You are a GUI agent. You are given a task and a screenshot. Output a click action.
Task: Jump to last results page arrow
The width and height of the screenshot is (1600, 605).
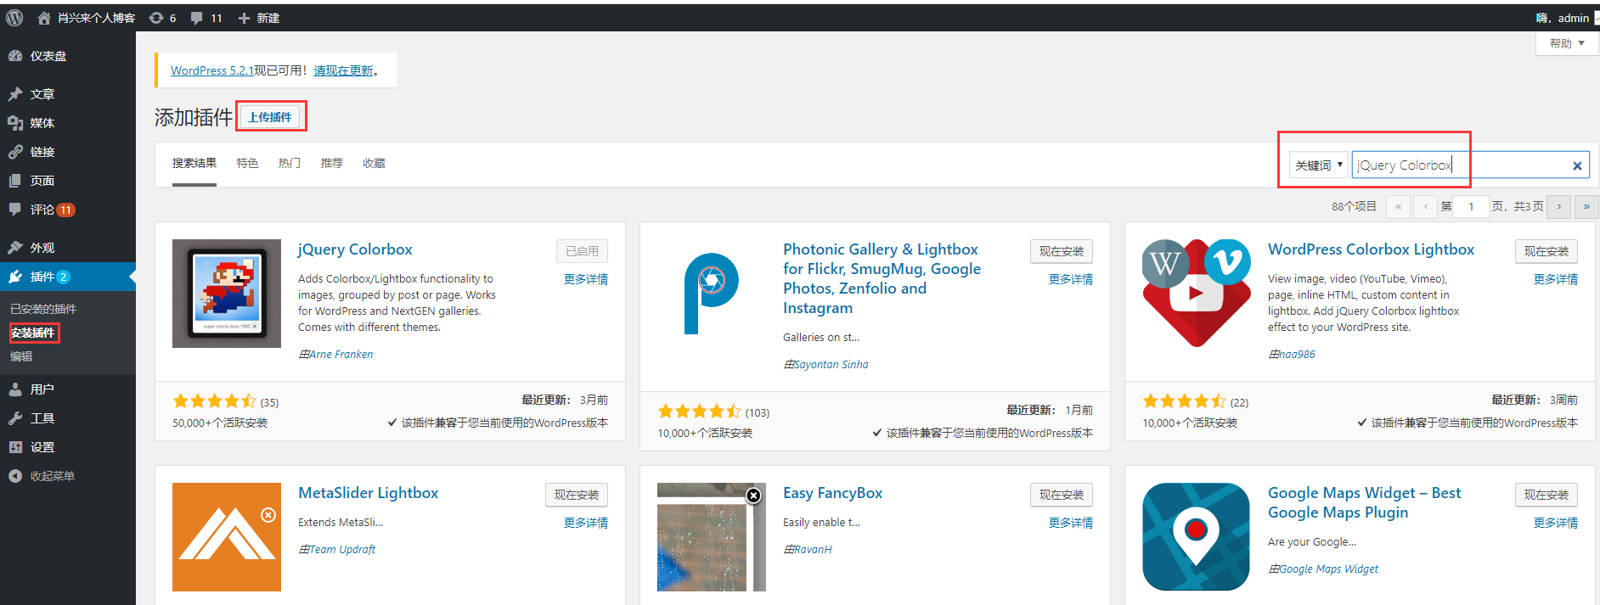[x=1586, y=206]
